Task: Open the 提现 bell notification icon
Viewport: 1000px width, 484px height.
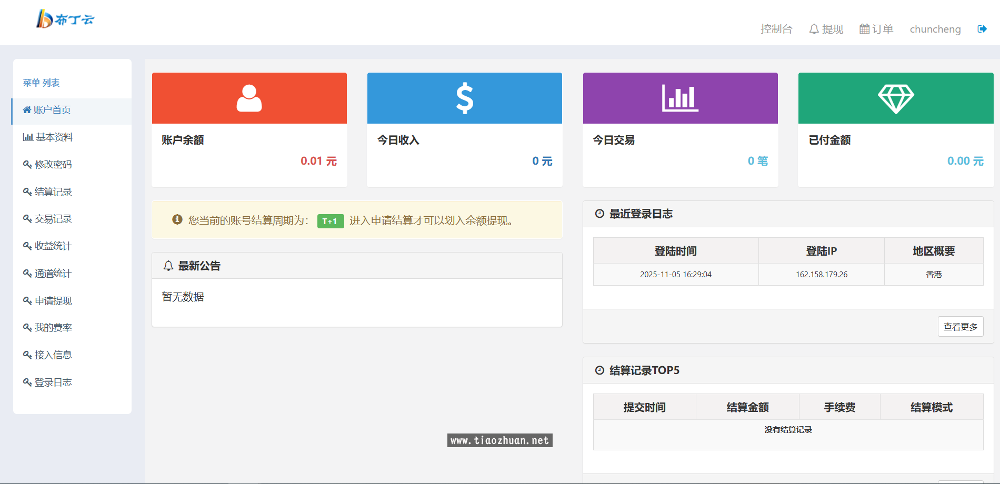Action: pyautogui.click(x=814, y=29)
